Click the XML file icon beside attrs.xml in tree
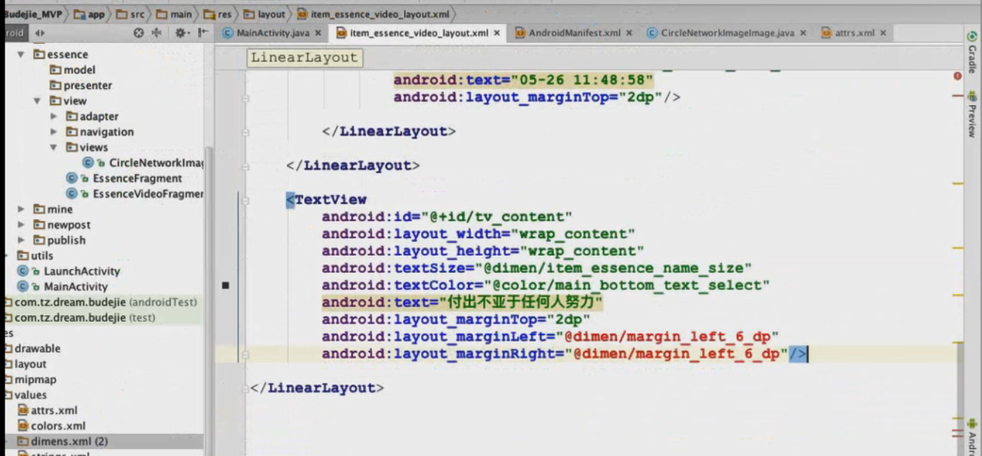Viewport: 982px width, 456px height. click(23, 410)
